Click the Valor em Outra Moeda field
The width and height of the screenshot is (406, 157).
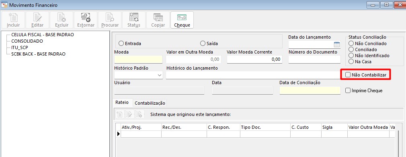tap(194, 60)
